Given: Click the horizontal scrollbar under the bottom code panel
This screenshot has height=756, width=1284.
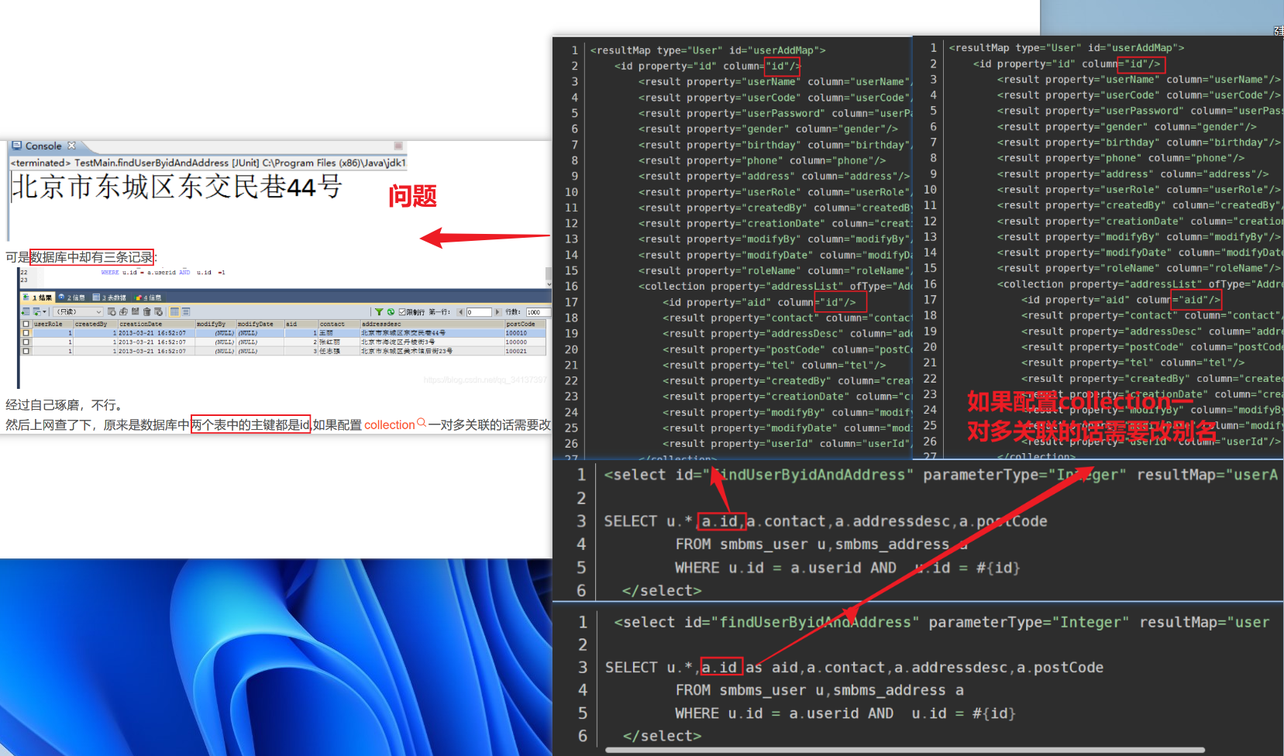Looking at the screenshot, I should click(x=905, y=750).
